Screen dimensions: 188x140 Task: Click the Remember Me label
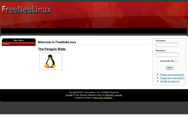pos(167,61)
